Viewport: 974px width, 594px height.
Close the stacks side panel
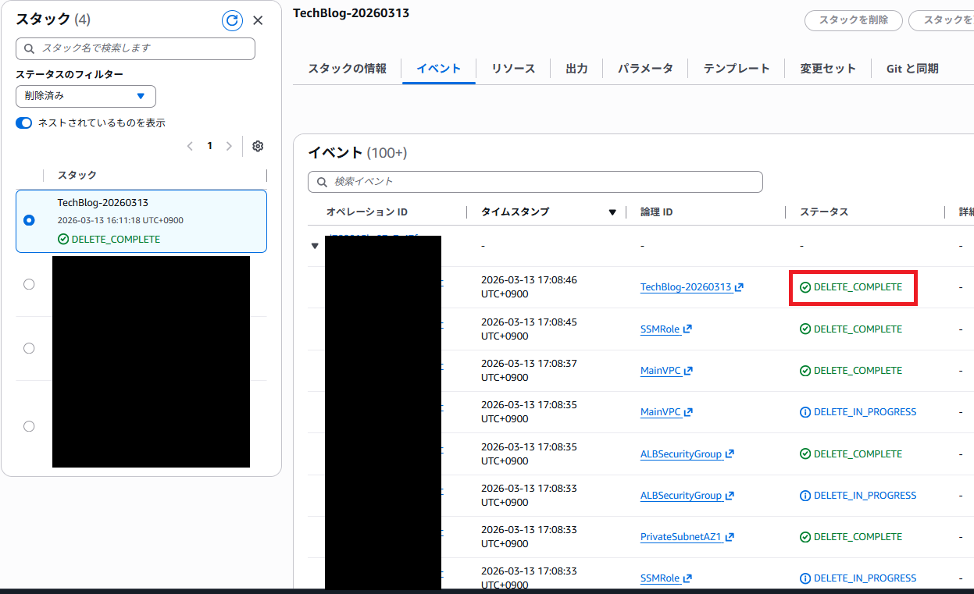tap(259, 20)
